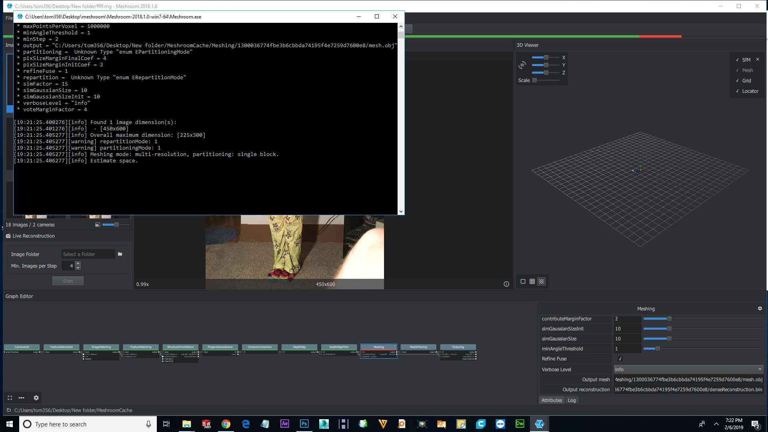The image size is (768, 432).
Task: Toggle the Refine Fuse checkbox
Action: 619,359
